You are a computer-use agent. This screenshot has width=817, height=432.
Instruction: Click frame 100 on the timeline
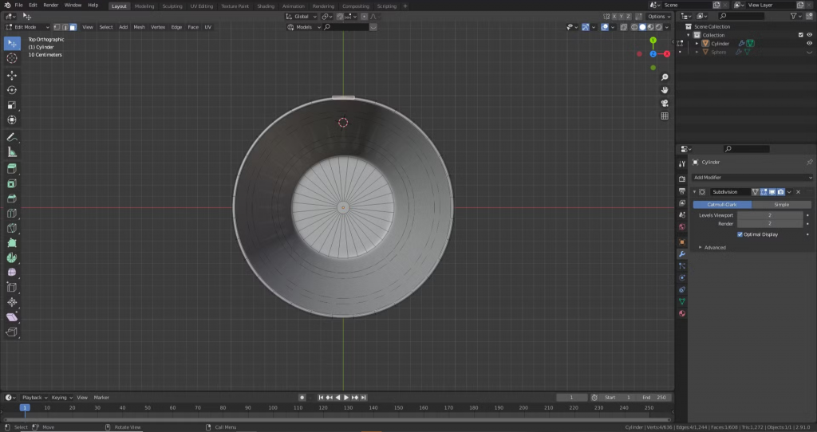274,407
